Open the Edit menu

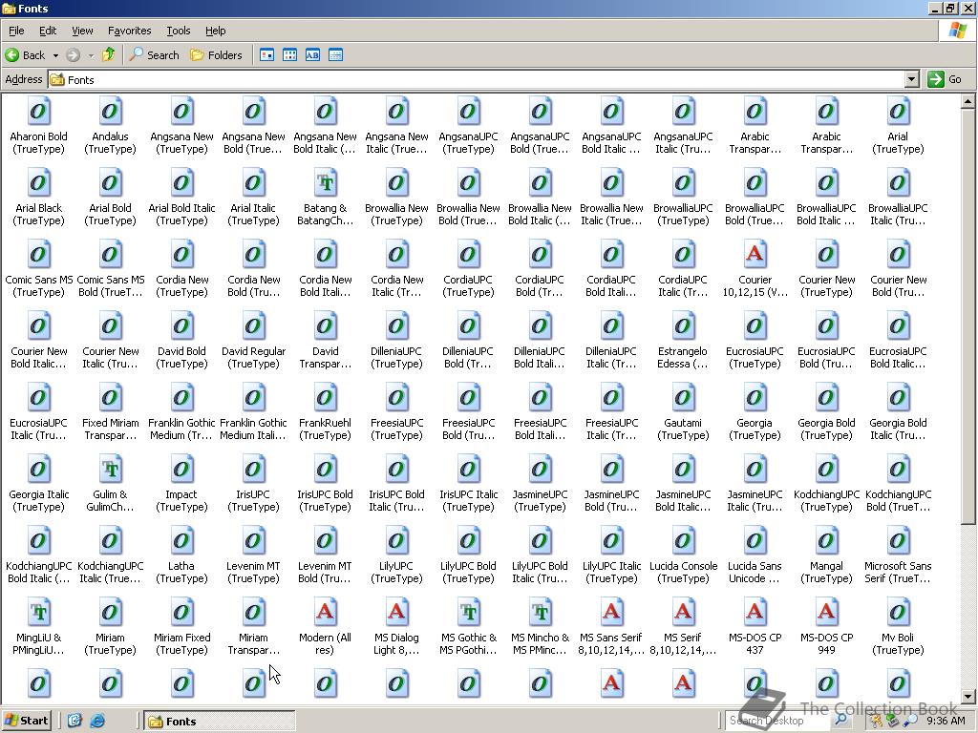[x=48, y=31]
